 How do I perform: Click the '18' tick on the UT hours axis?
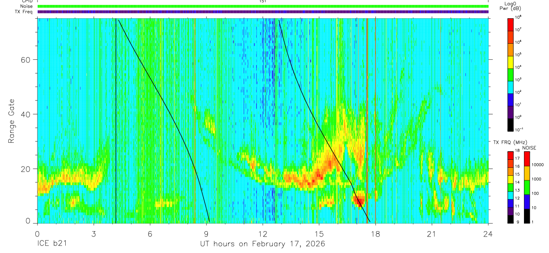(x=376, y=234)
